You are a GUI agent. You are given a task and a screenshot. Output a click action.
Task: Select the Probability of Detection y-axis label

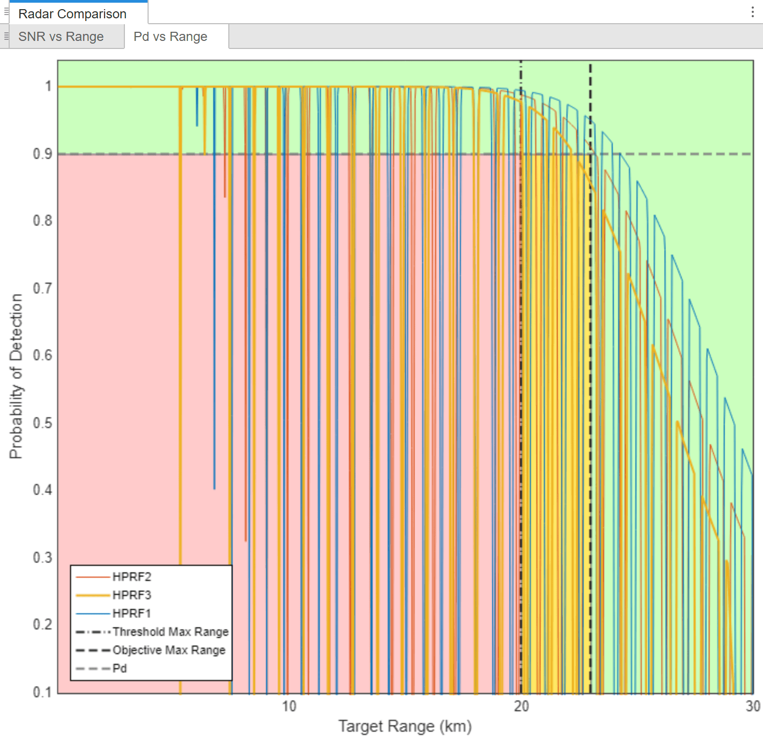pyautogui.click(x=16, y=376)
